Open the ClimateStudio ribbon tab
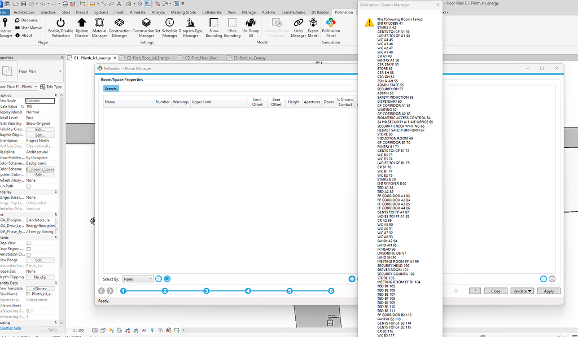This screenshot has height=337, width=578. (x=293, y=12)
